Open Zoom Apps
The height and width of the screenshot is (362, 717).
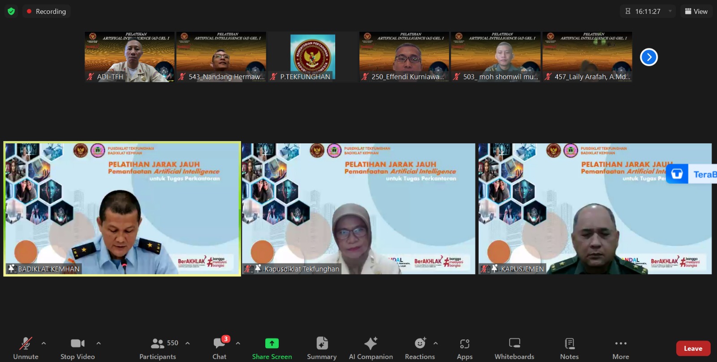point(464,348)
